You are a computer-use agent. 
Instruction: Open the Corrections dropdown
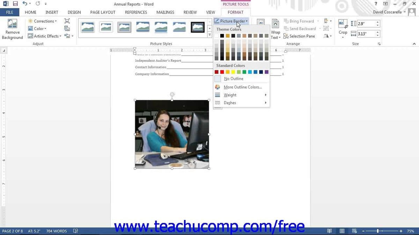42,21
